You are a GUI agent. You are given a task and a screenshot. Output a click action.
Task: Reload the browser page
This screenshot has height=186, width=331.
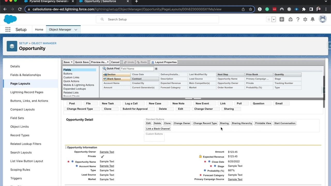tap(20, 9)
